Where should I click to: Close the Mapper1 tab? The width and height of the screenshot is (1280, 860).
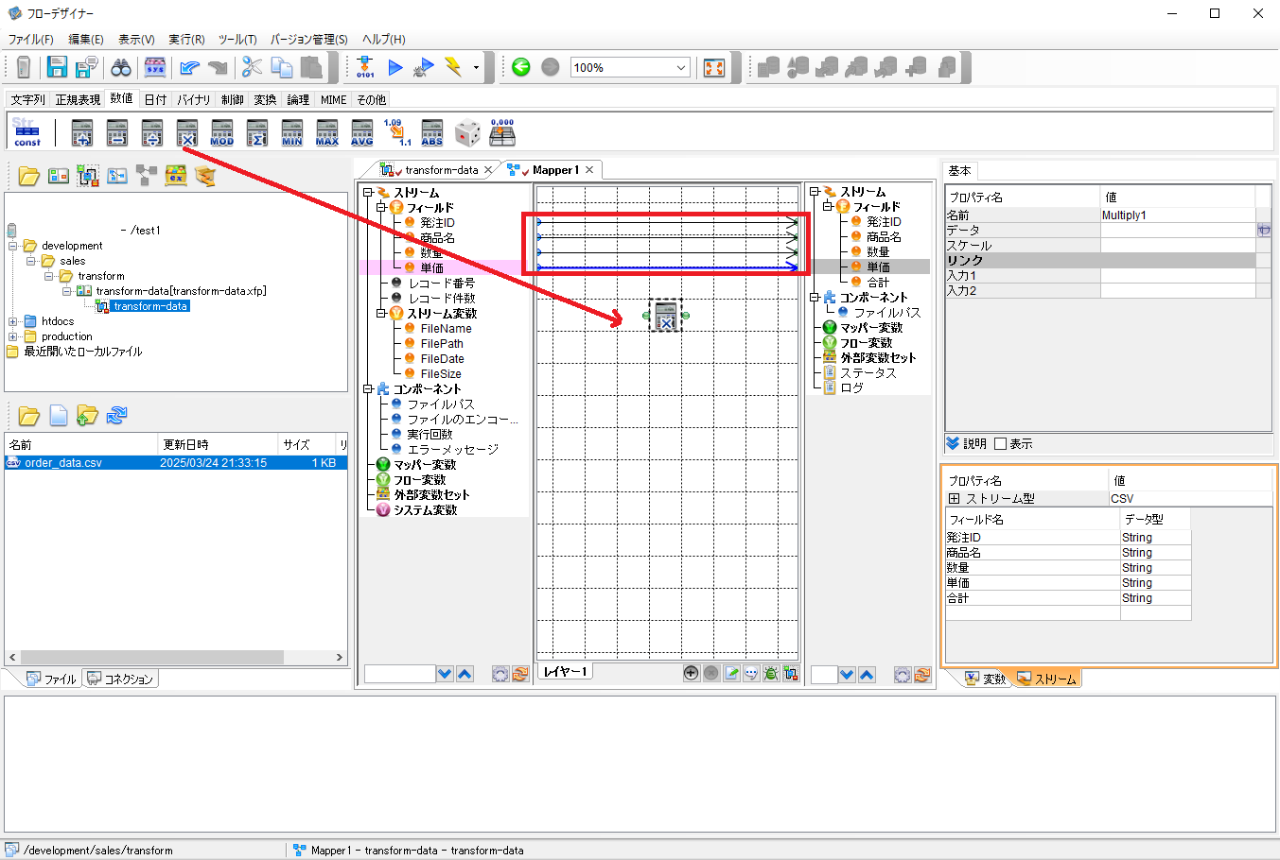[x=589, y=170]
